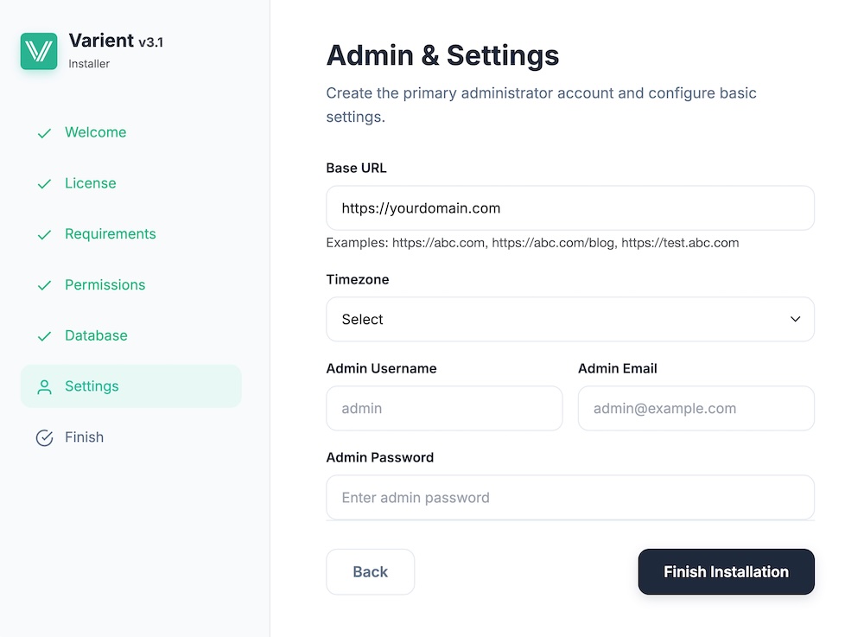Click the Timezone label
The height and width of the screenshot is (637, 864).
[358, 279]
